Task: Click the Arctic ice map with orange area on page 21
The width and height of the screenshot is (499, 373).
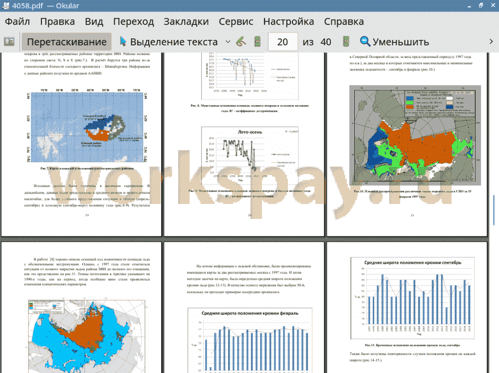Action: click(x=415, y=135)
